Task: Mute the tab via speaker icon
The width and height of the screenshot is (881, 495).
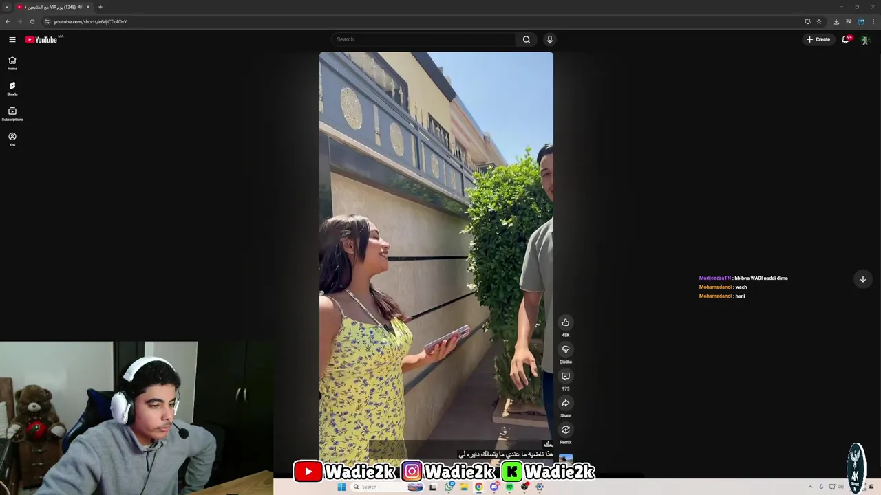Action: pos(80,7)
